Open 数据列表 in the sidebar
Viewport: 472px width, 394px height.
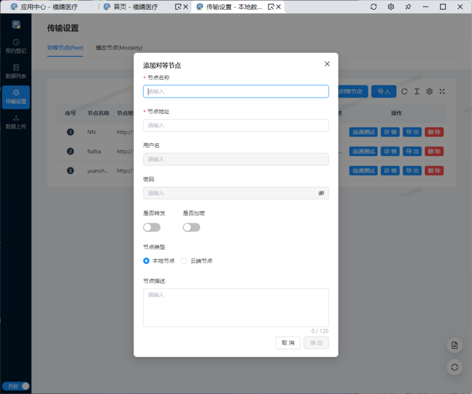pos(16,71)
